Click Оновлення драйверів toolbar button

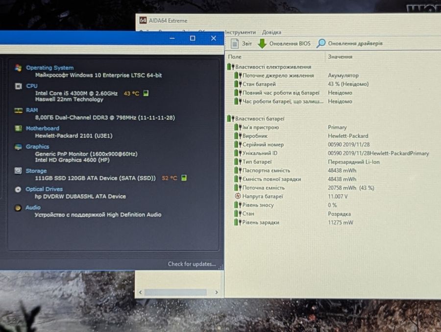(349, 43)
